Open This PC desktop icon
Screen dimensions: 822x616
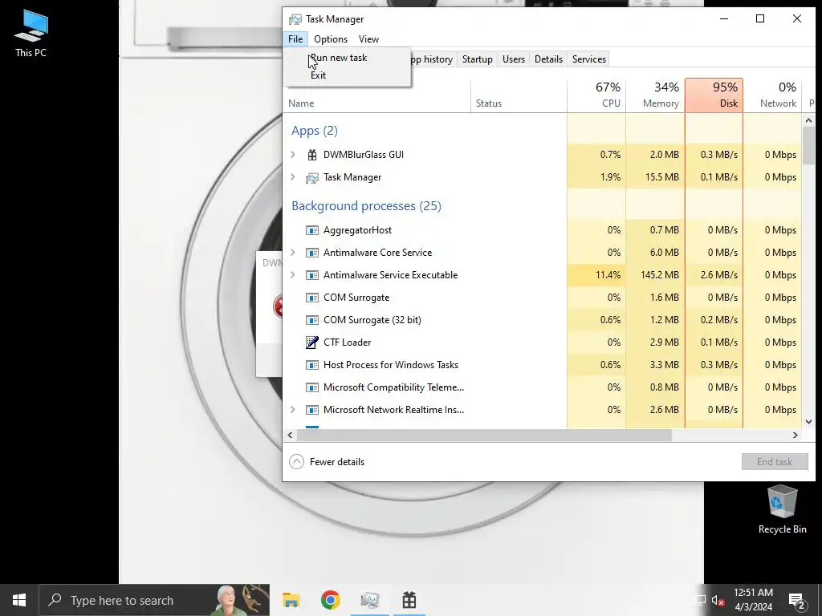coord(31,34)
